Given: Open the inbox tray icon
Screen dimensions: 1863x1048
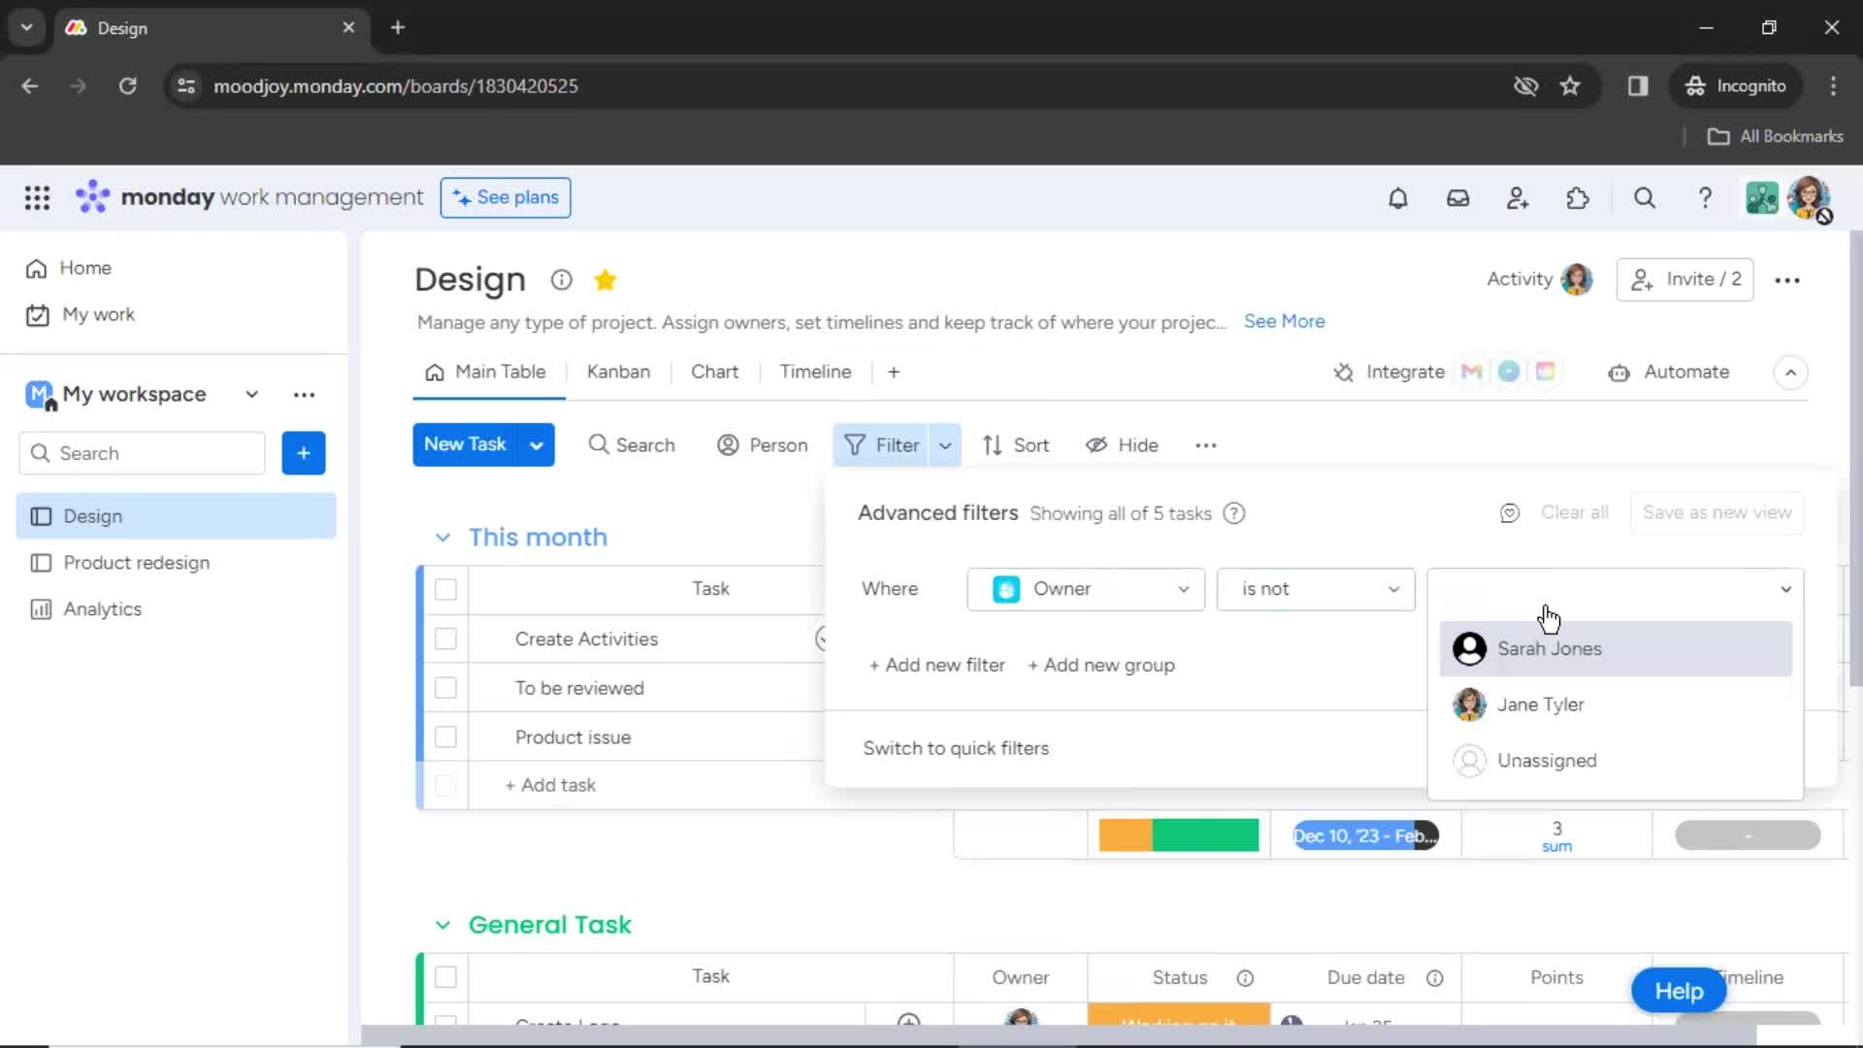Looking at the screenshot, I should click(1457, 198).
